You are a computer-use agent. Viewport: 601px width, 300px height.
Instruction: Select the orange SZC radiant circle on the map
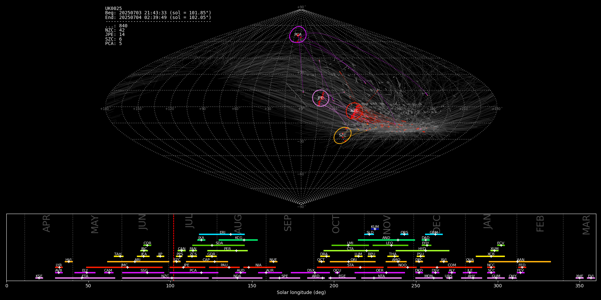[343, 135]
